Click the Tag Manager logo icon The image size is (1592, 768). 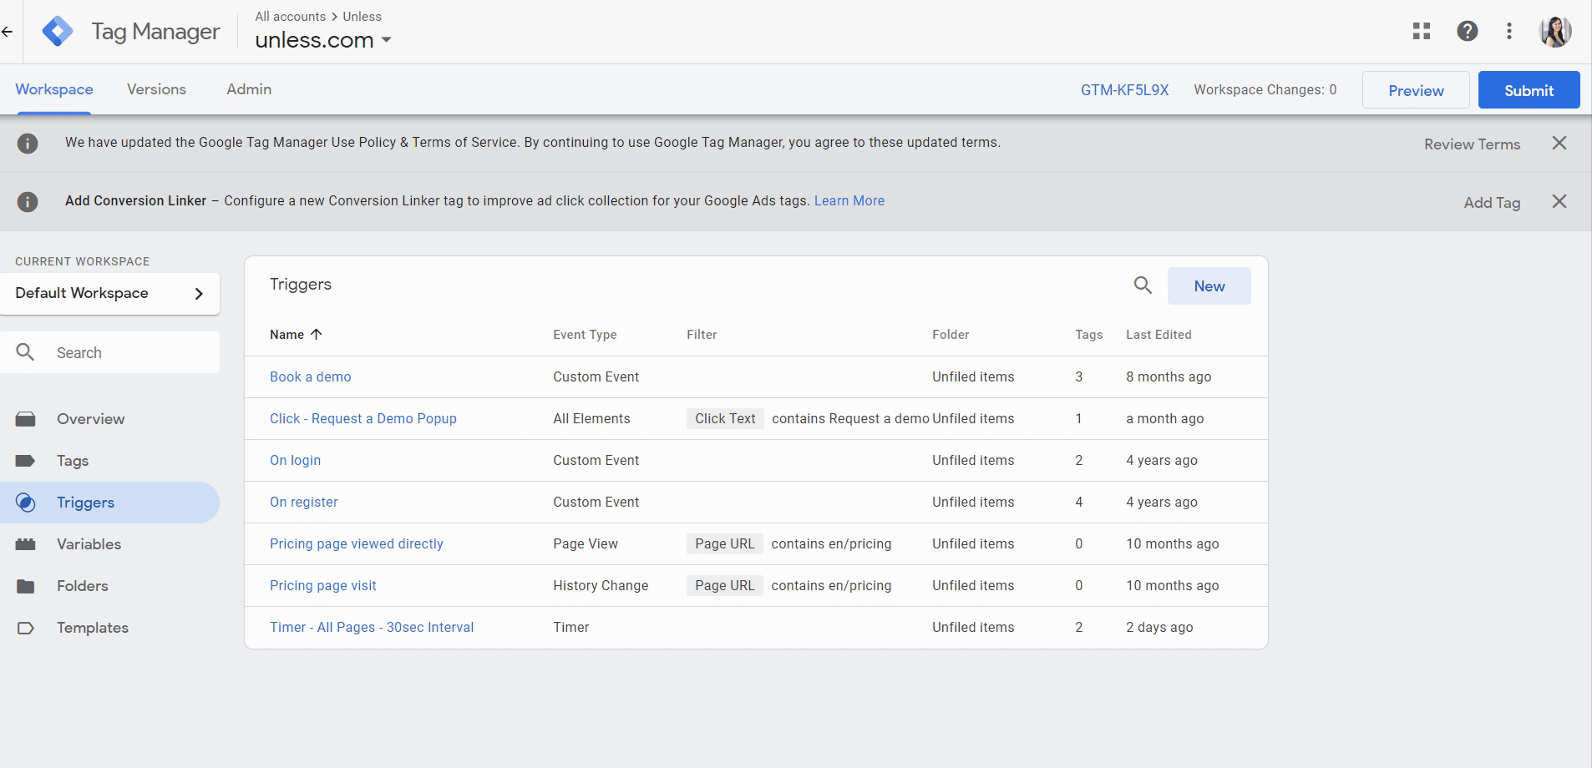pos(58,32)
